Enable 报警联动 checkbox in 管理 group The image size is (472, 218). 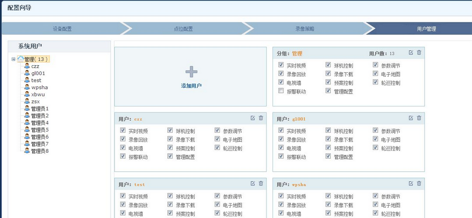pos(281,91)
